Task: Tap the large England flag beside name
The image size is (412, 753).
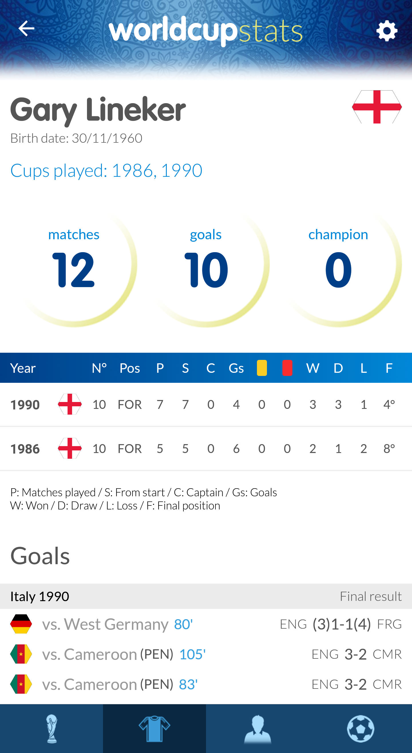Action: (x=377, y=107)
